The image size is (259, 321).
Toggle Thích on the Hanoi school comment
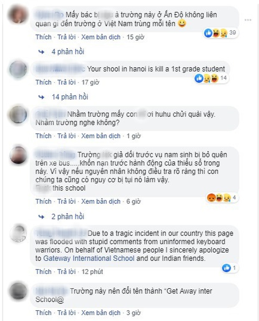[43, 82]
